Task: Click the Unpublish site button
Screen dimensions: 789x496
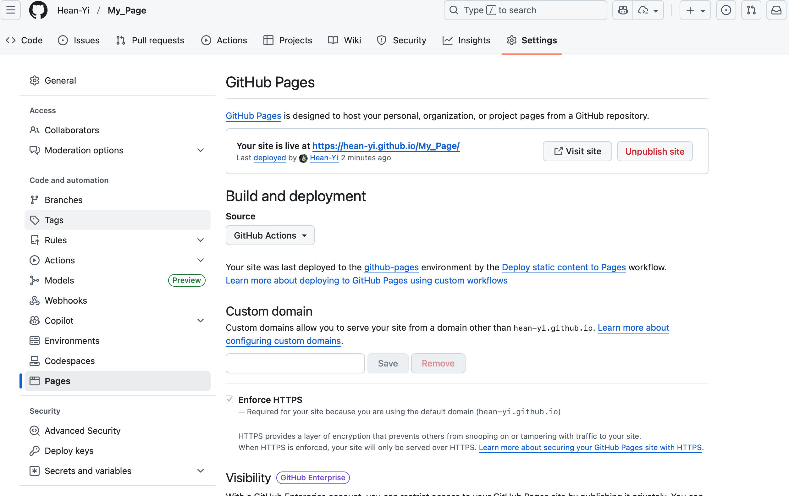Action: [x=654, y=152]
